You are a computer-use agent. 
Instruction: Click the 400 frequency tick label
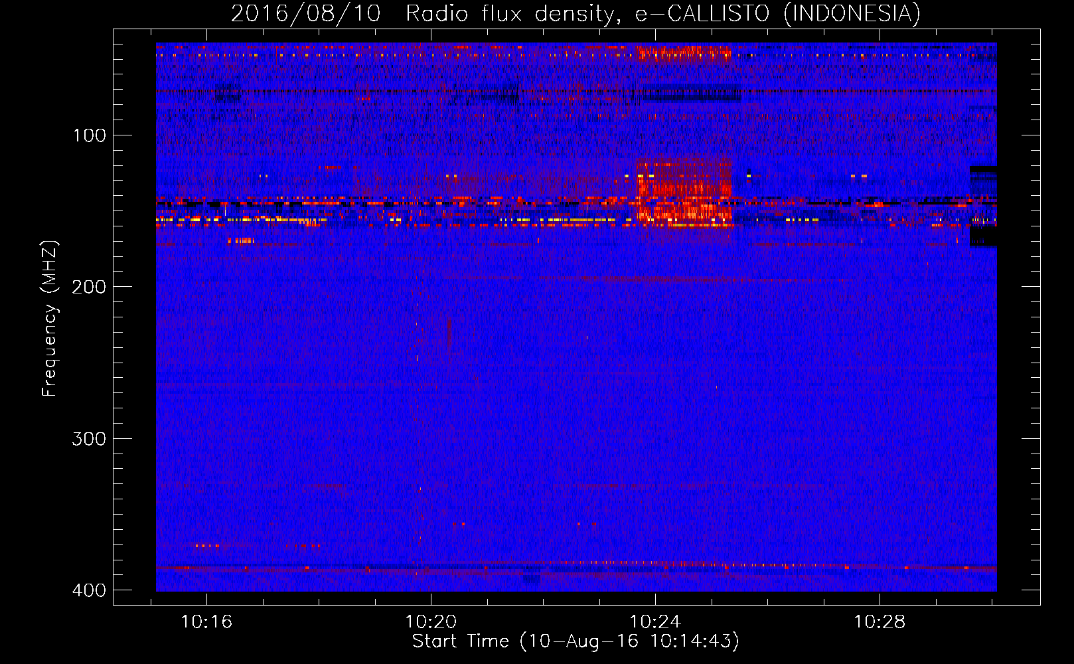(x=89, y=590)
